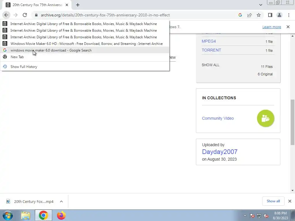295x221 pixels.
Task: Expand the download item options chevron
Action: pyautogui.click(x=61, y=201)
